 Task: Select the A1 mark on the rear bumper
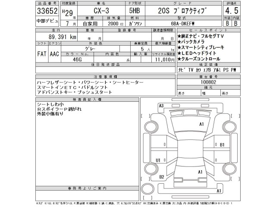pyautogui.click(x=219, y=191)
